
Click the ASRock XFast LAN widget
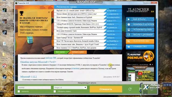[x=151, y=87]
